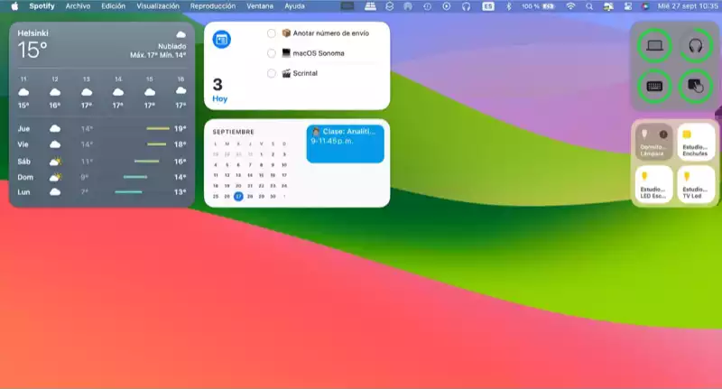Viewport: 722px width, 389px height.
Task: Click the play circle icon in menu bar
Action: tap(446, 6)
